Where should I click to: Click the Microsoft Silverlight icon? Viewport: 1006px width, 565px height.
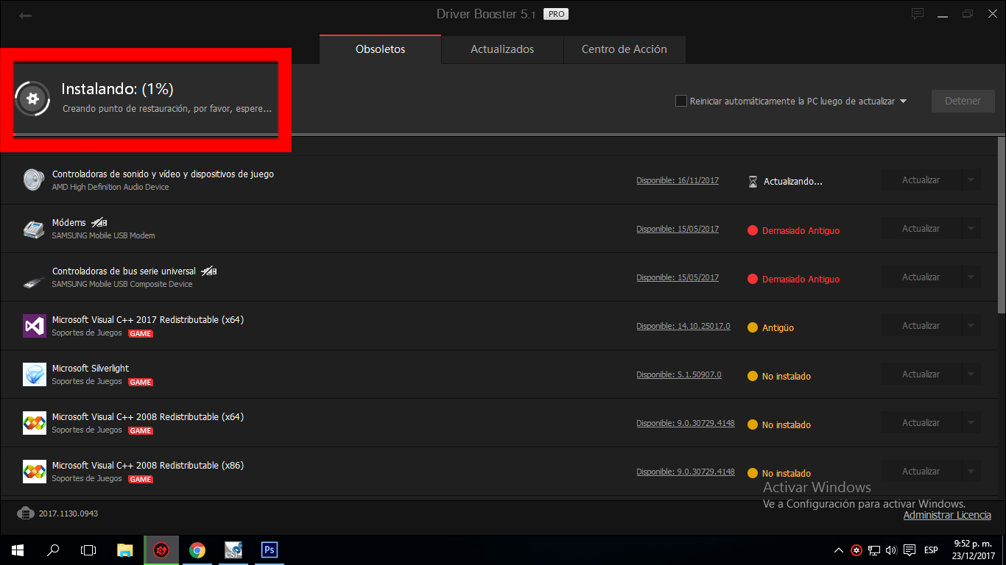pos(34,374)
